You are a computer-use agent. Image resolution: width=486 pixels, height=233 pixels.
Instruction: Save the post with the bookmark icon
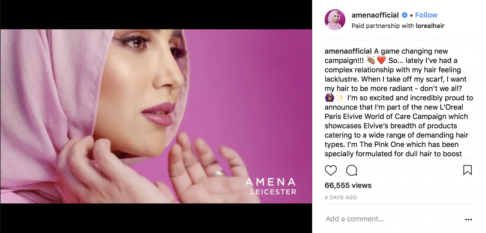tap(467, 170)
